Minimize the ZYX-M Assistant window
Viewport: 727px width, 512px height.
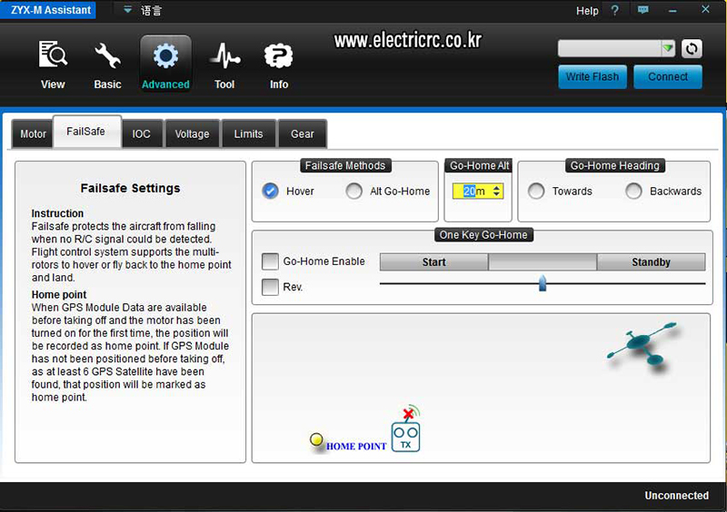click(x=672, y=11)
